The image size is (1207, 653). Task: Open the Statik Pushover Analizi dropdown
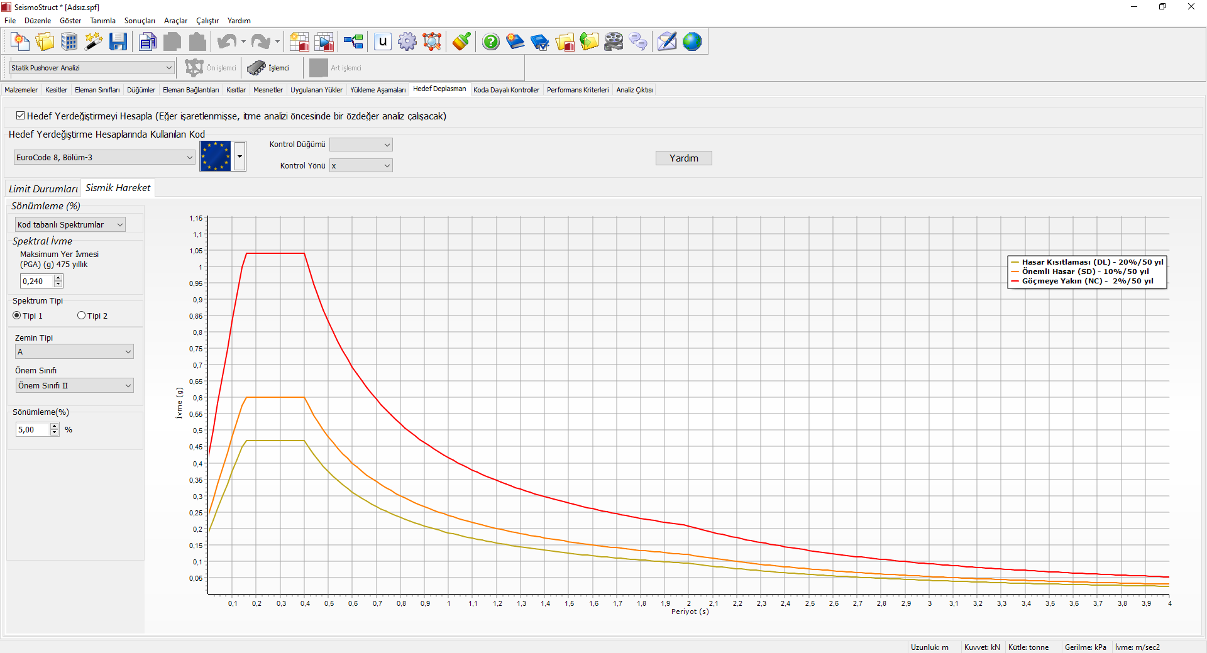click(x=92, y=68)
